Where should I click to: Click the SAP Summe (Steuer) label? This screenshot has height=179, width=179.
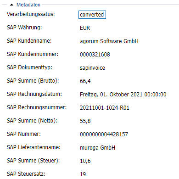click(33, 161)
